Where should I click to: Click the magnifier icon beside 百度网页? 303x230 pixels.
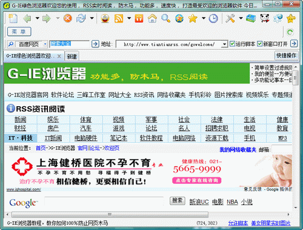click(11, 44)
